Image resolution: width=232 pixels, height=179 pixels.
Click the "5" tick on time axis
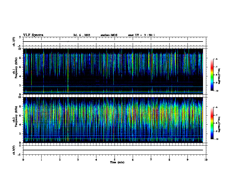pos(115,160)
